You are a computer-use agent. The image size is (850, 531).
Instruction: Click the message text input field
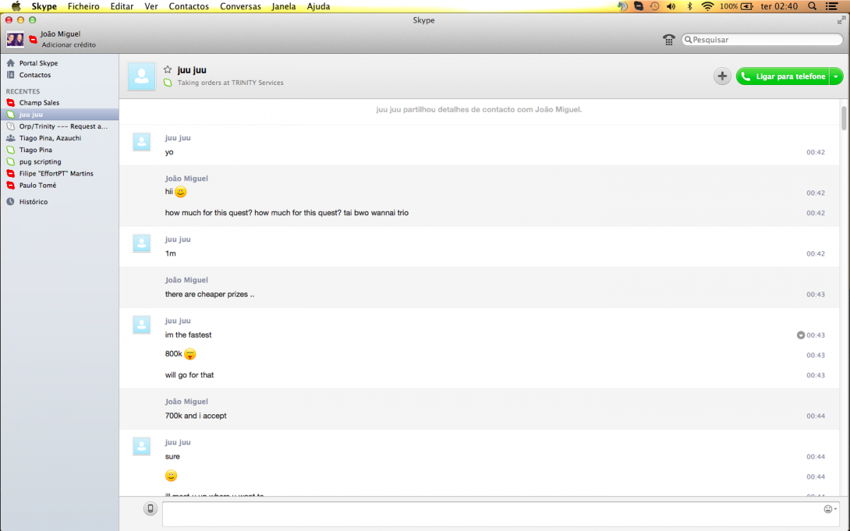(x=489, y=513)
